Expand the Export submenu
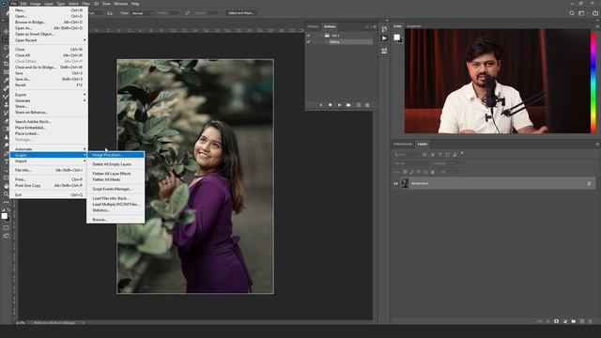The height and width of the screenshot is (338, 601). 49,95
